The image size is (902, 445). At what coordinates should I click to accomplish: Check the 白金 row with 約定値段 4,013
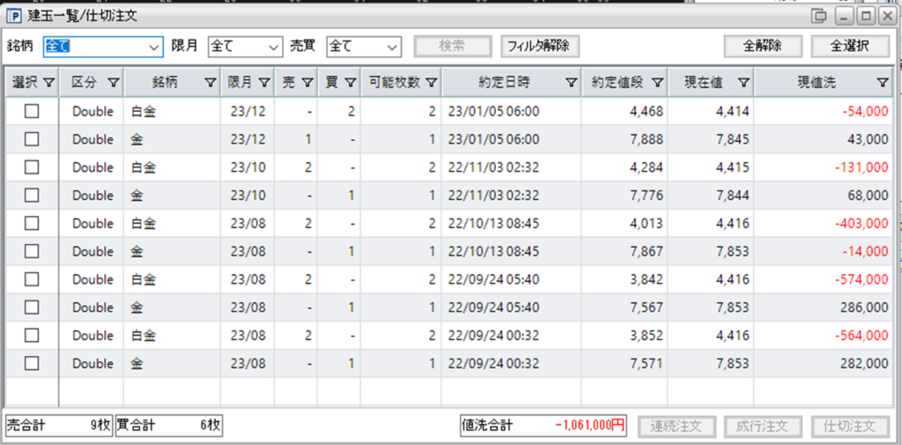click(x=32, y=223)
